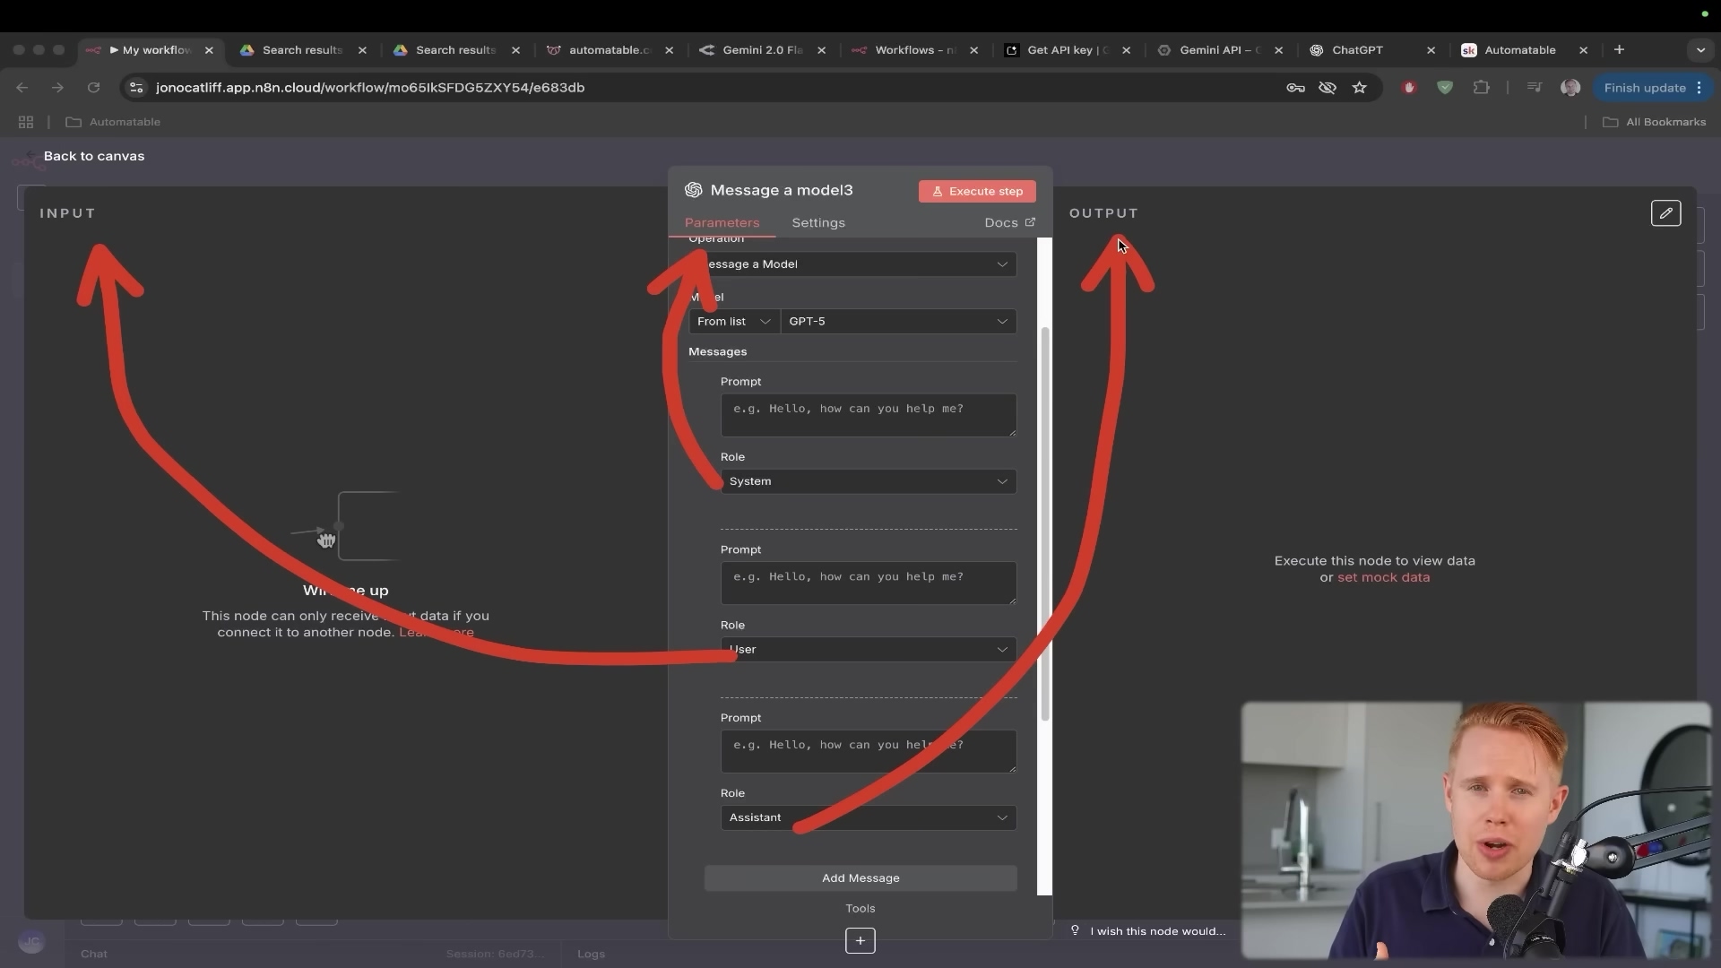Click the prompt field above Assistant role
The image size is (1721, 968).
click(869, 751)
